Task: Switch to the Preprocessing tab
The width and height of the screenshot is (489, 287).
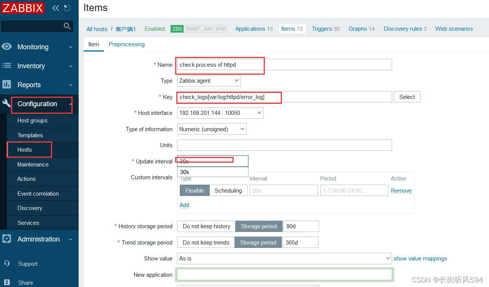Action: point(127,44)
